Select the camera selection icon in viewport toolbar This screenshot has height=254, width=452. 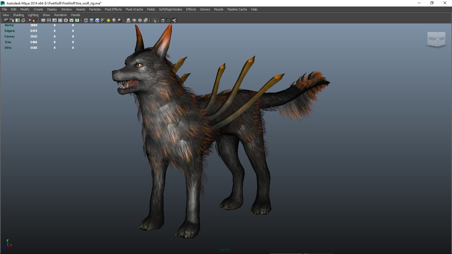(x=6, y=20)
